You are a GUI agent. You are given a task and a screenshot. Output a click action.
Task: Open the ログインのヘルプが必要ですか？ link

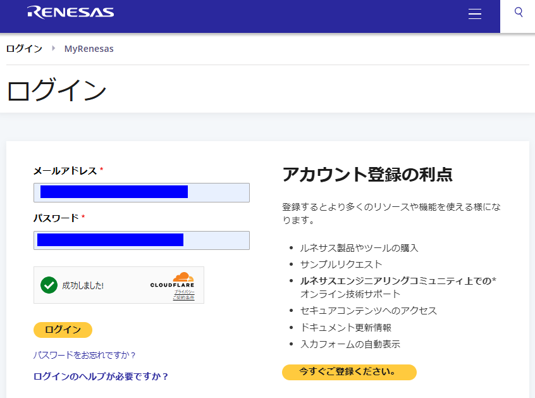(x=101, y=376)
